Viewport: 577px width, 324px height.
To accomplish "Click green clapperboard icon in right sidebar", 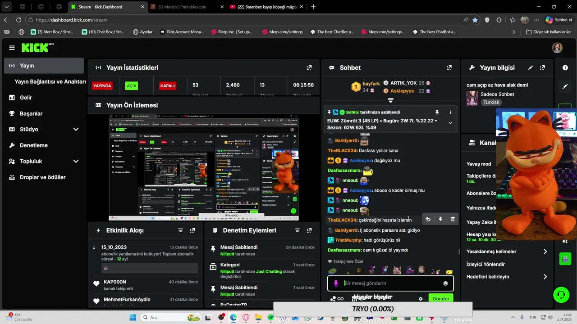I will coord(565,259).
